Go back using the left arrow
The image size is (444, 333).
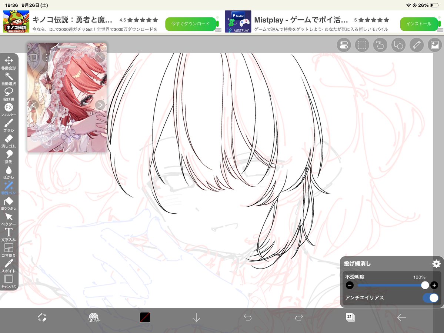pos(401,317)
